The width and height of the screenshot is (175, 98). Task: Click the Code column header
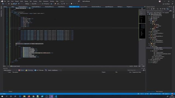[x=9, y=72]
